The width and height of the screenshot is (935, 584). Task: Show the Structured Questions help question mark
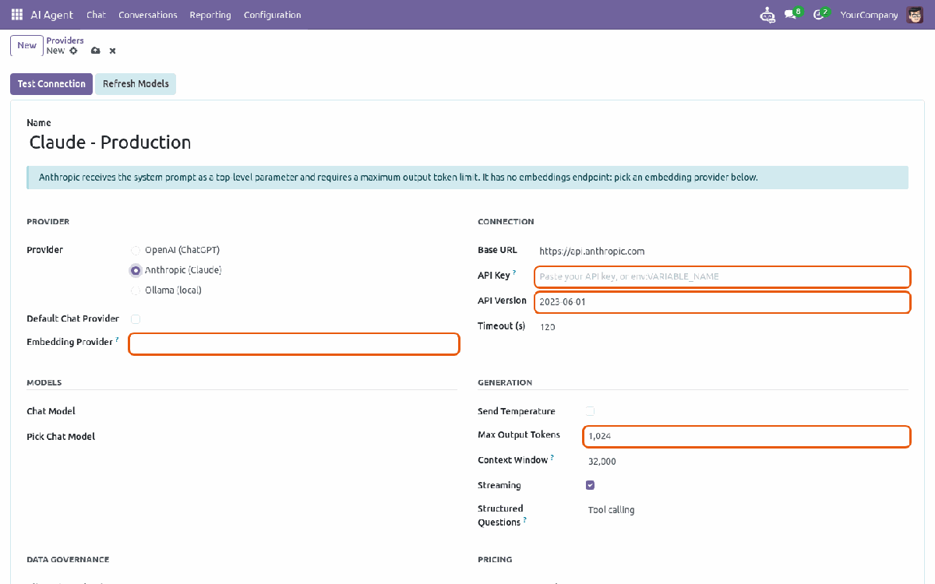[x=525, y=520]
